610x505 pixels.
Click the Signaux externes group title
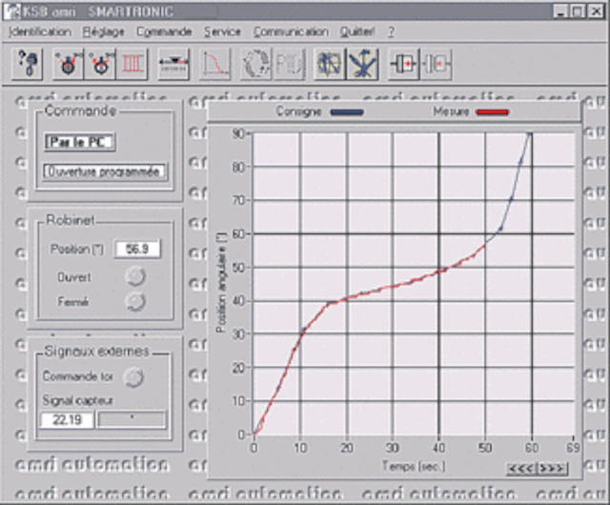pos(97,352)
